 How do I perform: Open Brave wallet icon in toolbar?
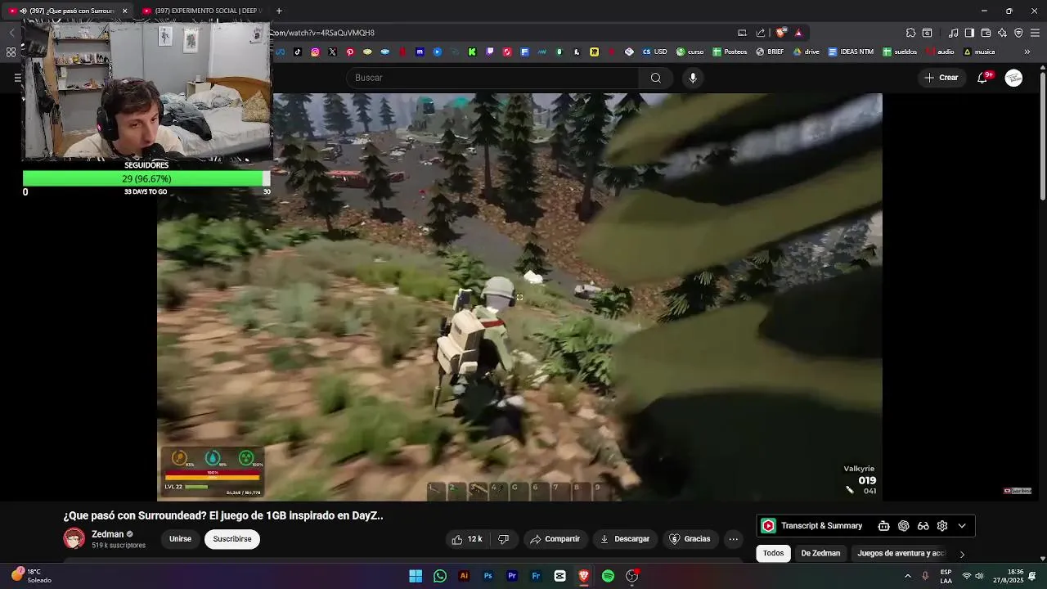pos(986,33)
